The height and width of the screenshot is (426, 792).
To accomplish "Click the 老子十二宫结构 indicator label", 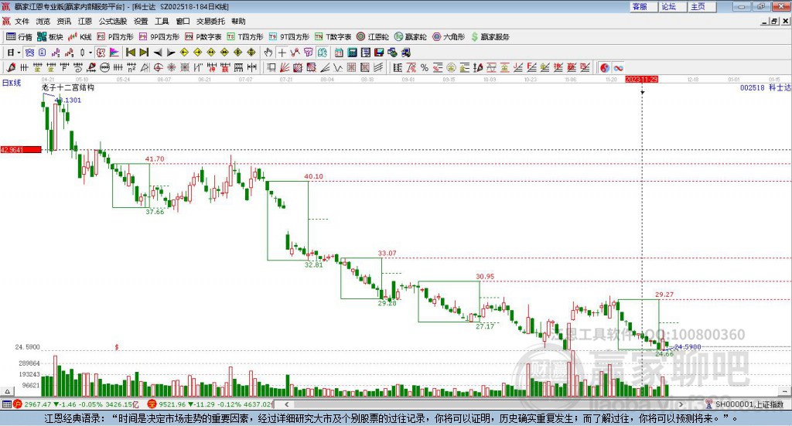I will point(68,87).
